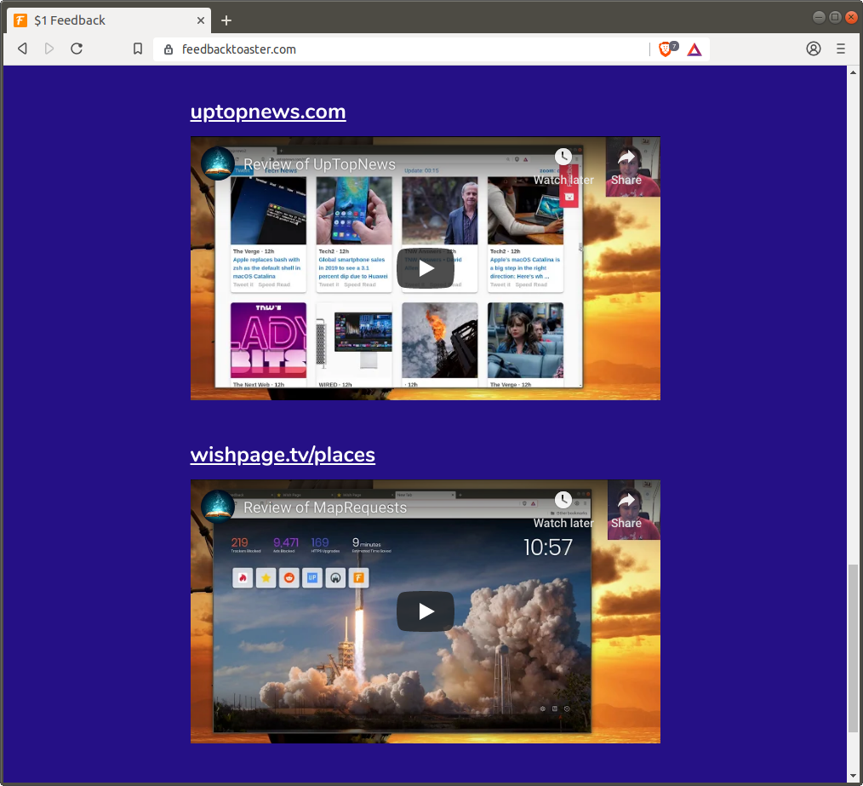Bookmark this page
The height and width of the screenshot is (786, 863).
138,49
